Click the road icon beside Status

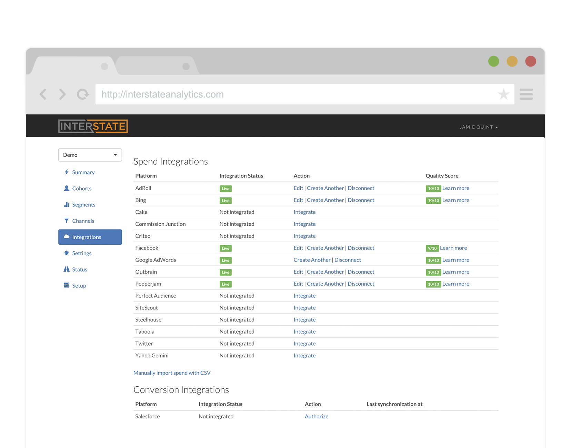pos(67,269)
